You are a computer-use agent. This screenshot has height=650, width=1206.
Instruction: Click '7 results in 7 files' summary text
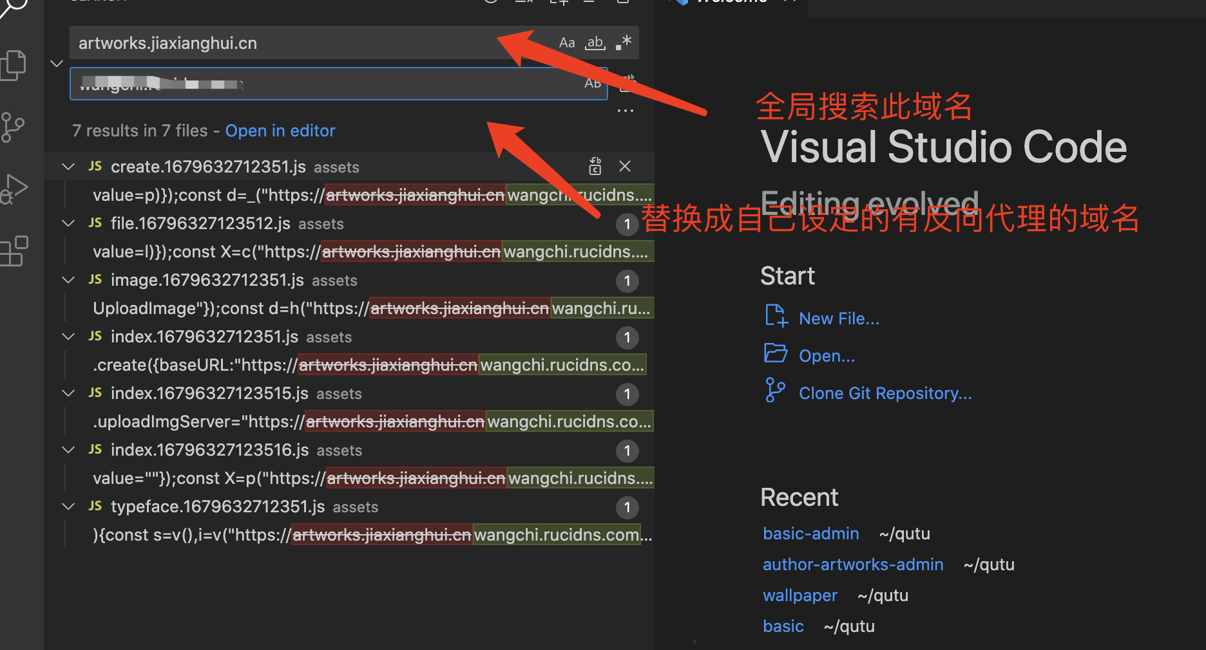(140, 131)
